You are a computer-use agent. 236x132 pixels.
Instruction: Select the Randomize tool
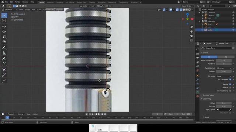coord(4,81)
